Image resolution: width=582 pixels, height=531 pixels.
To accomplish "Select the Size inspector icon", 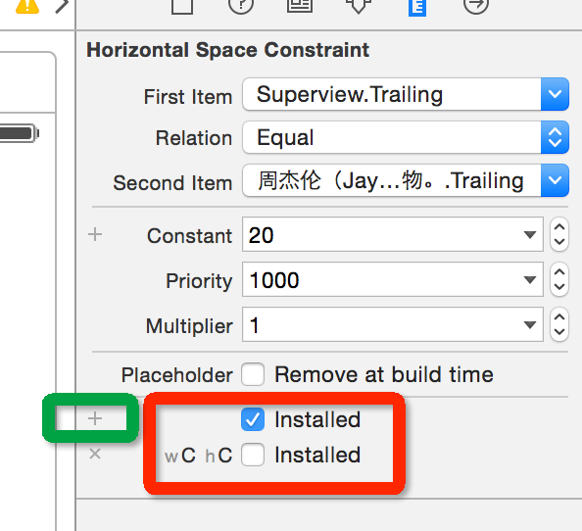I will click(x=417, y=6).
